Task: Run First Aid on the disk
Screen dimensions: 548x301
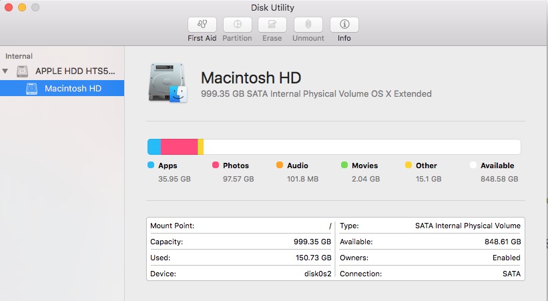Action: tap(202, 25)
